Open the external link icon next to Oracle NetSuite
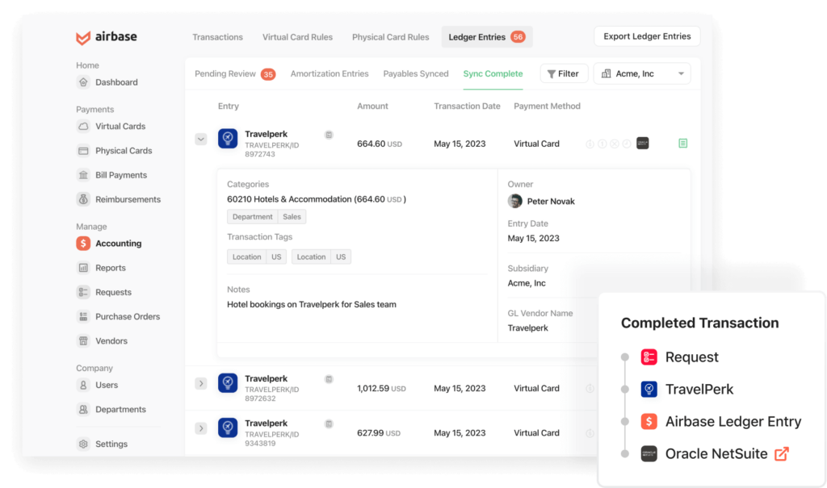Screen dimensions: 827x488 tap(782, 454)
